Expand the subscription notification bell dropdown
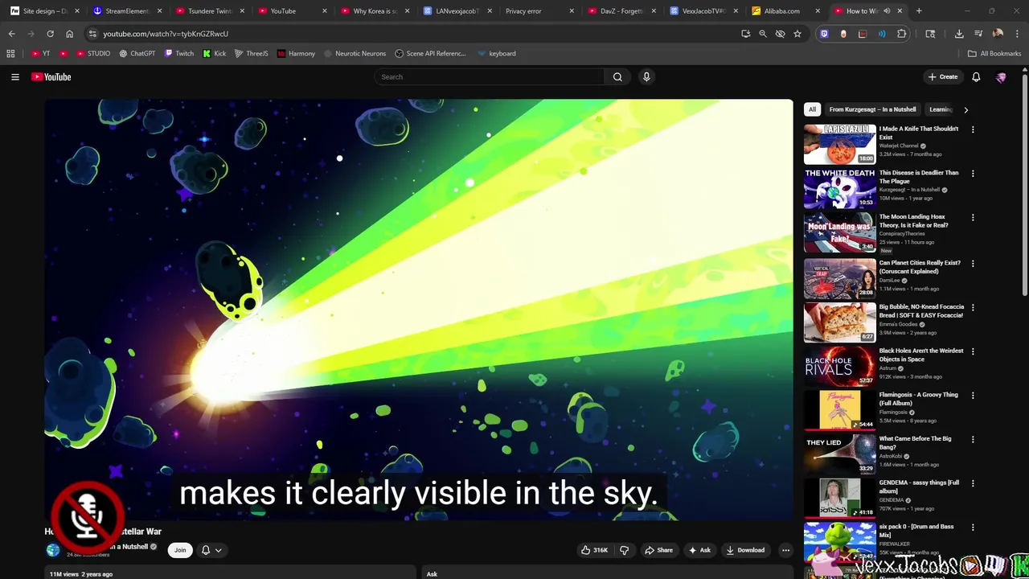This screenshot has width=1029, height=579. coord(211,550)
